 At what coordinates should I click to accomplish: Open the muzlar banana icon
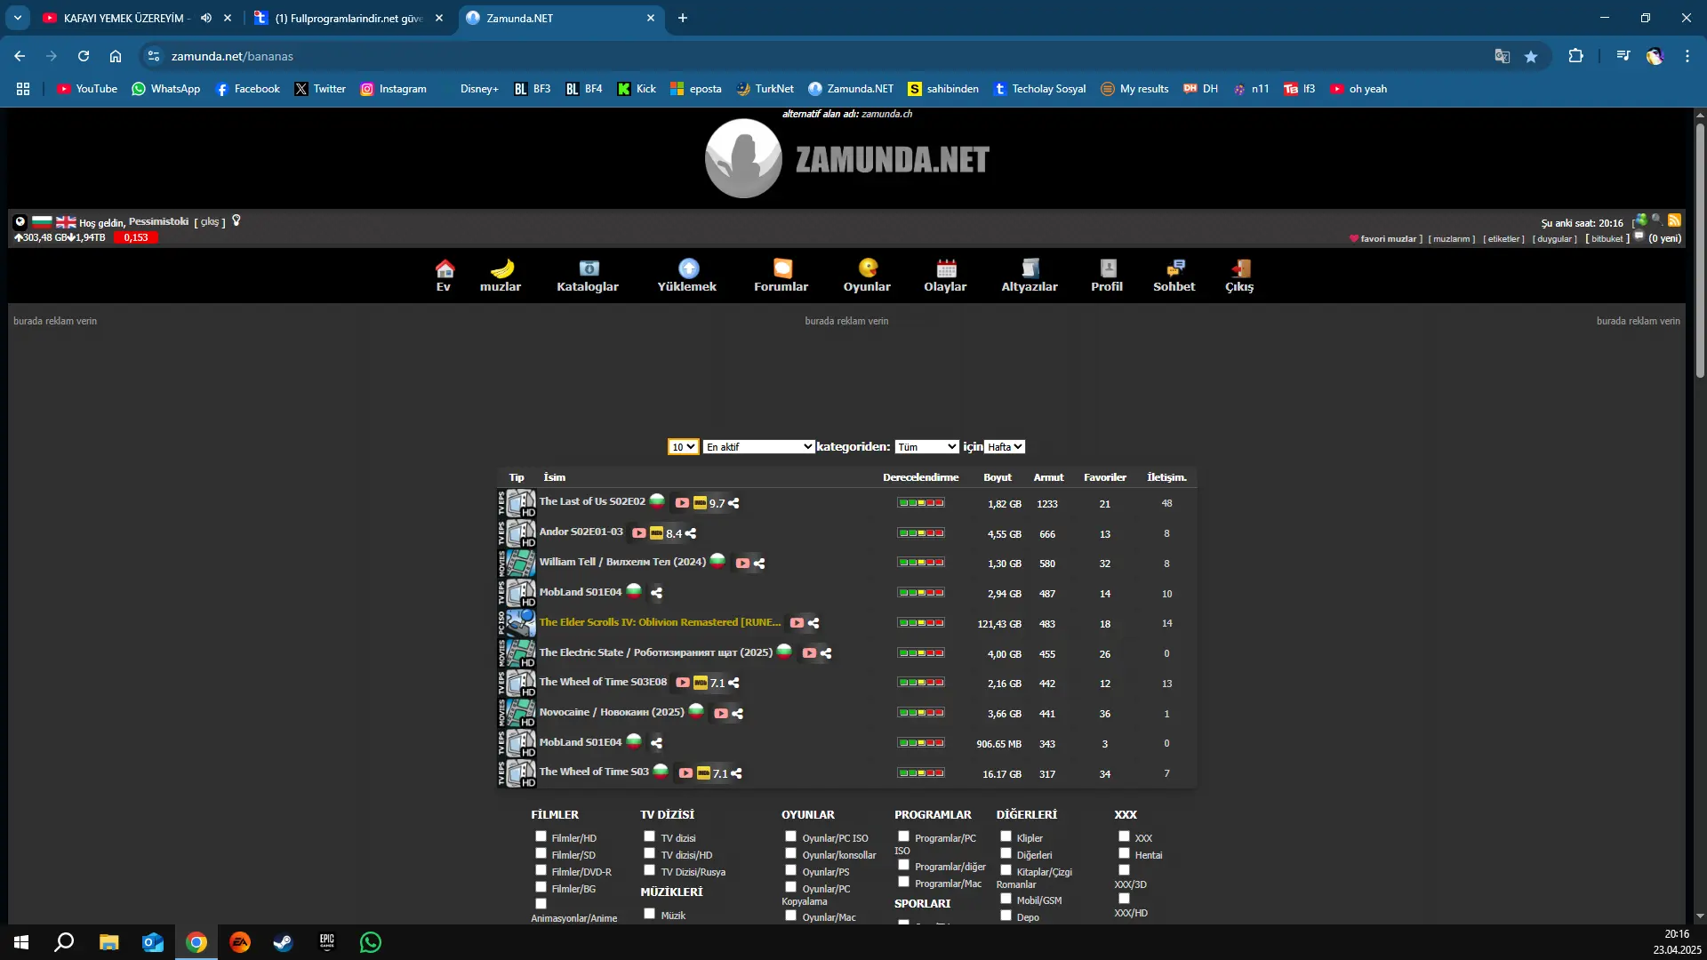tap(501, 268)
